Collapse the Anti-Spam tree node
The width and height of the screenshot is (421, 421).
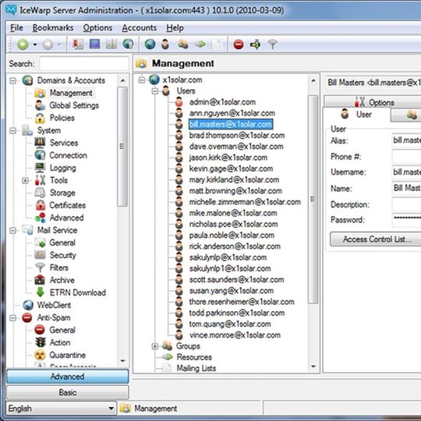pos(12,318)
